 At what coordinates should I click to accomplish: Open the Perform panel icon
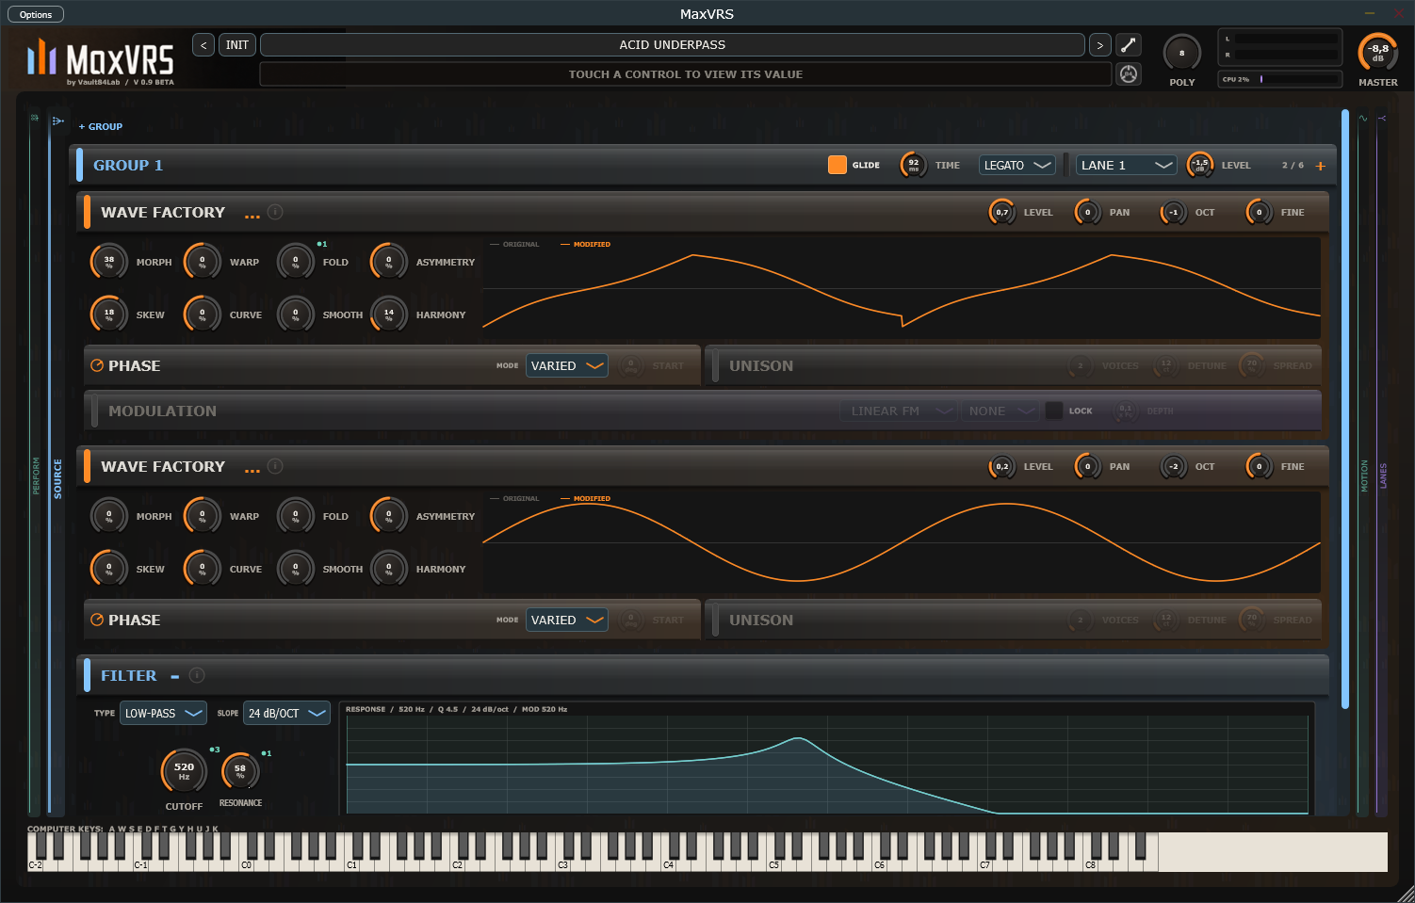pos(35,119)
